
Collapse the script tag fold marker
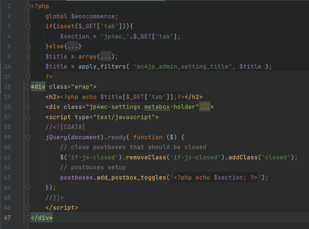(x=28, y=117)
